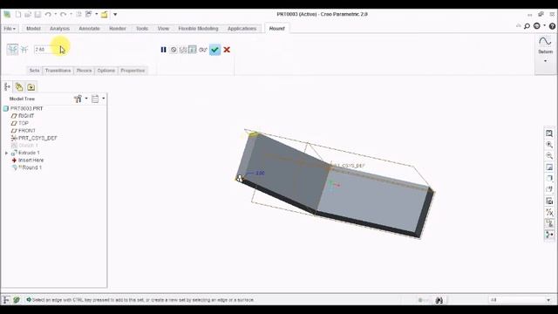The width and height of the screenshot is (558, 314).
Task: Open the Properties panel tab
Action: [133, 71]
